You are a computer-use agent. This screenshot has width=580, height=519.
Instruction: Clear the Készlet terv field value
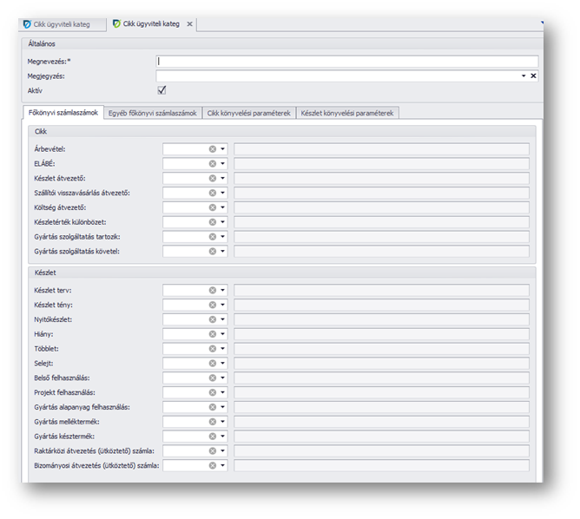tap(212, 291)
